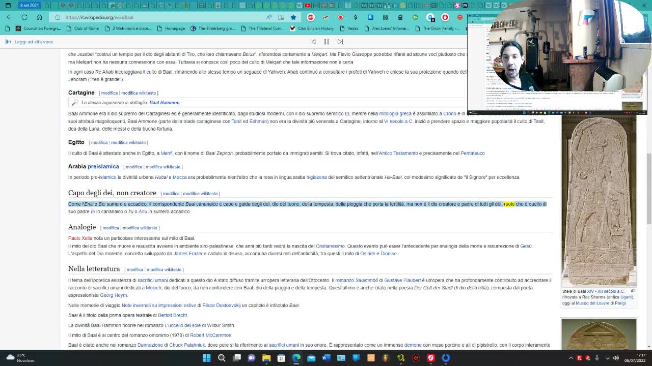Follow the 'Bertolt Brecht' link
This screenshot has height=366, width=652.
(x=173, y=315)
